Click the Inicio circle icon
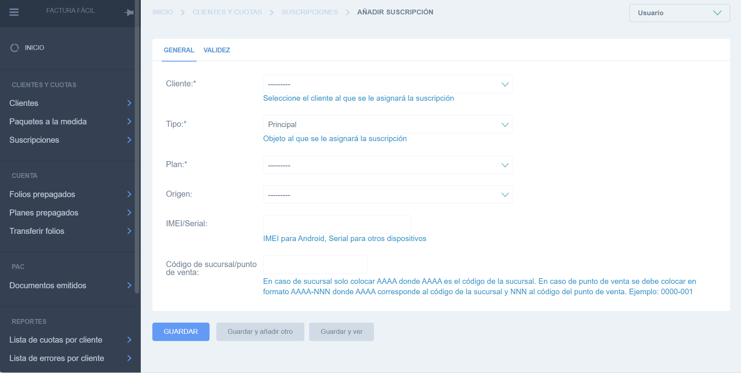The image size is (741, 373). tap(15, 48)
